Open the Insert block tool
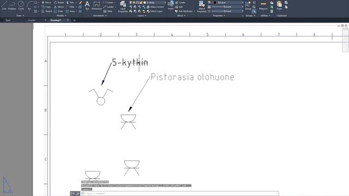 click(171, 5)
